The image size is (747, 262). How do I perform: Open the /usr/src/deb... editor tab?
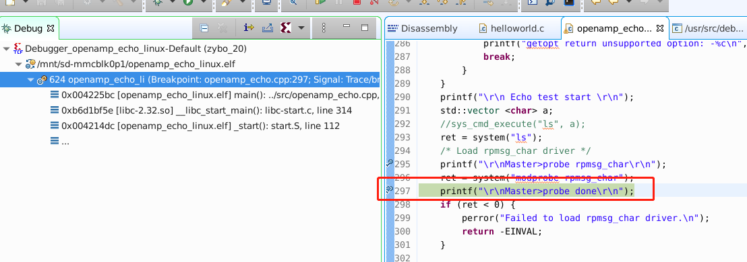click(707, 28)
